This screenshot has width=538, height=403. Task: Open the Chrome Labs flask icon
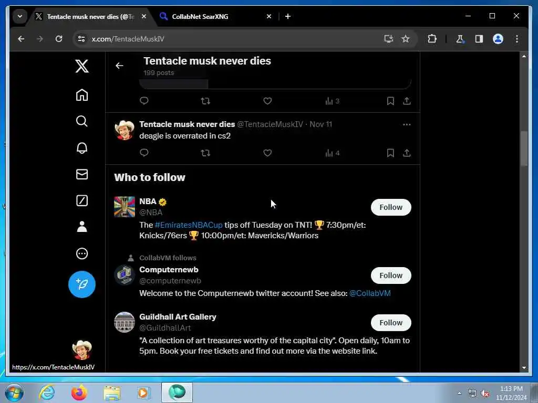[460, 39]
